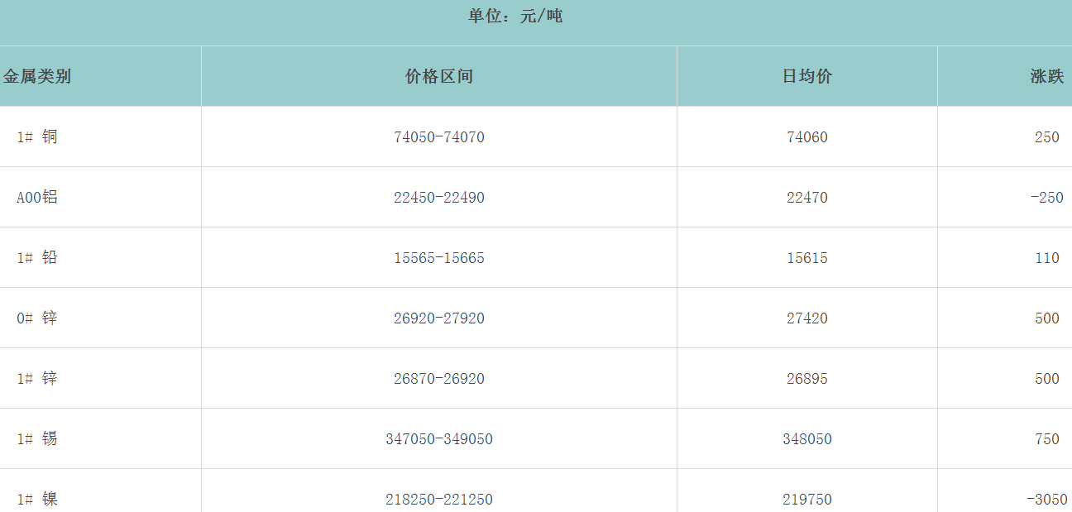Select the -3050 change value for nickel
Image resolution: width=1072 pixels, height=512 pixels.
pos(1046,500)
